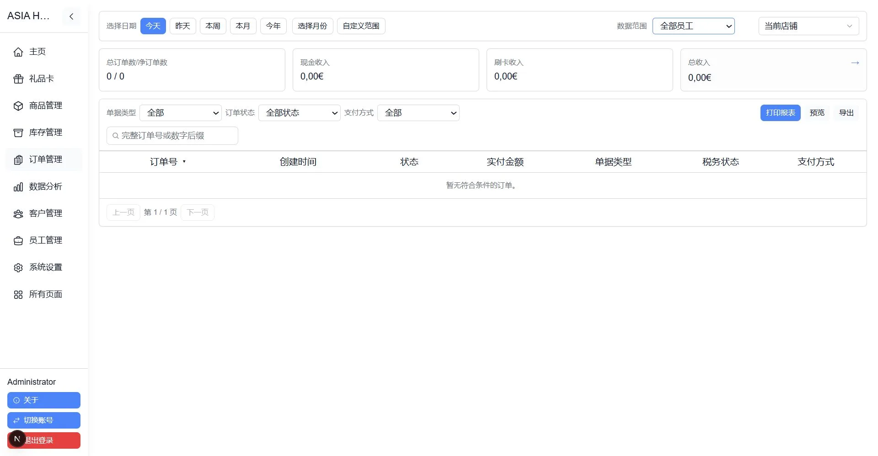
Task: Click the people icon beside 客户管理
Action: [x=18, y=214]
